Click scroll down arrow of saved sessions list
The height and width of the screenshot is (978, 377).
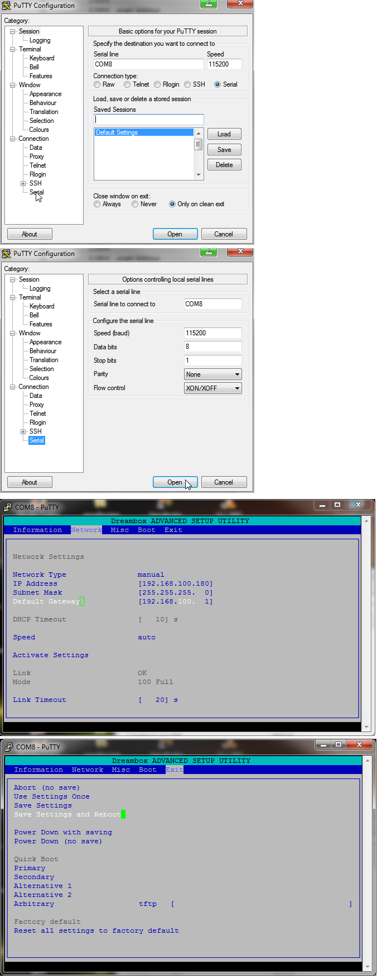199,175
